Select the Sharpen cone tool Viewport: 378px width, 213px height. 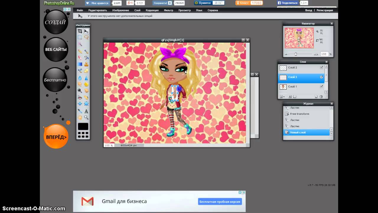coord(86,78)
